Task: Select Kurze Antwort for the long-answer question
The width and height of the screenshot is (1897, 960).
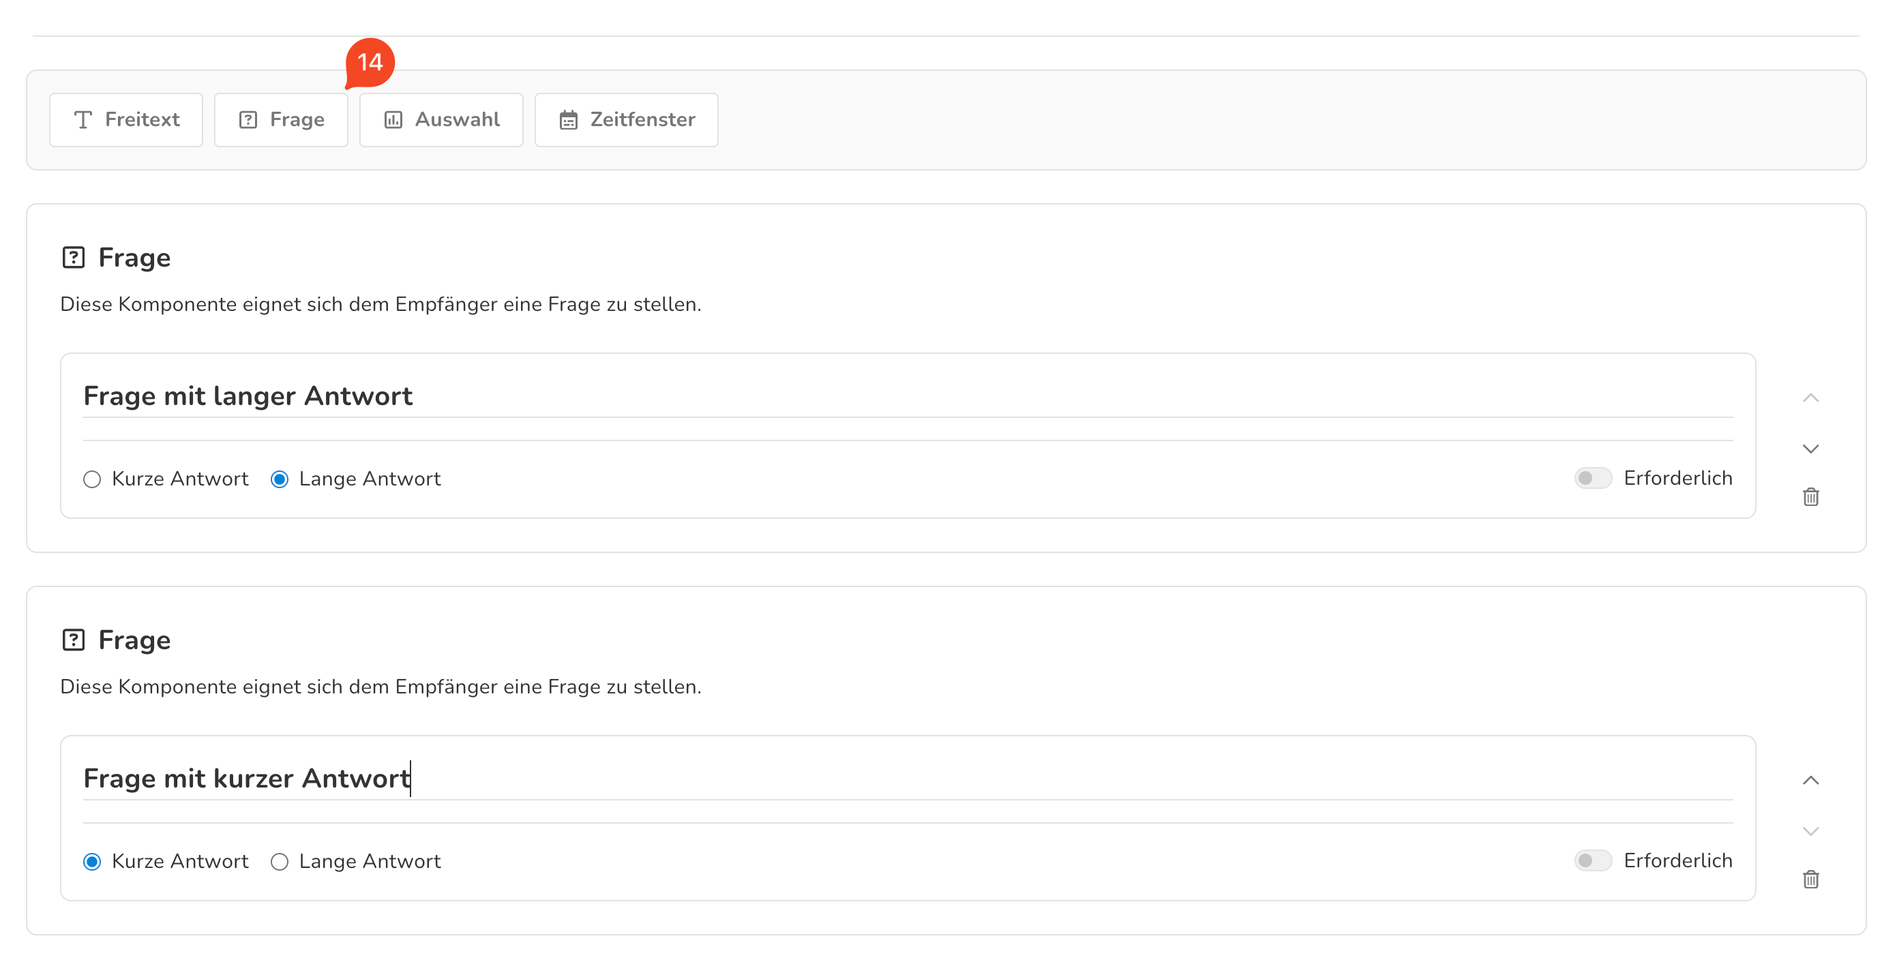Action: point(92,479)
